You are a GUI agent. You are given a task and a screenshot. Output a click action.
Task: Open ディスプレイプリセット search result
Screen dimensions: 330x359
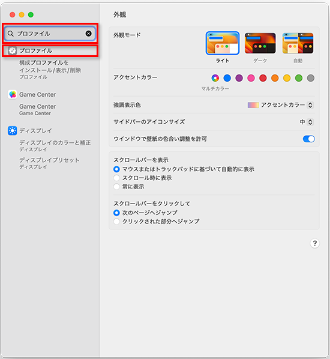coord(49,163)
